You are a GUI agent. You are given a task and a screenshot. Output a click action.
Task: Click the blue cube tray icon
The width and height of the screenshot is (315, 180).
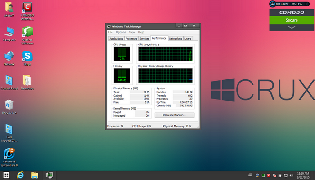[x=257, y=176]
